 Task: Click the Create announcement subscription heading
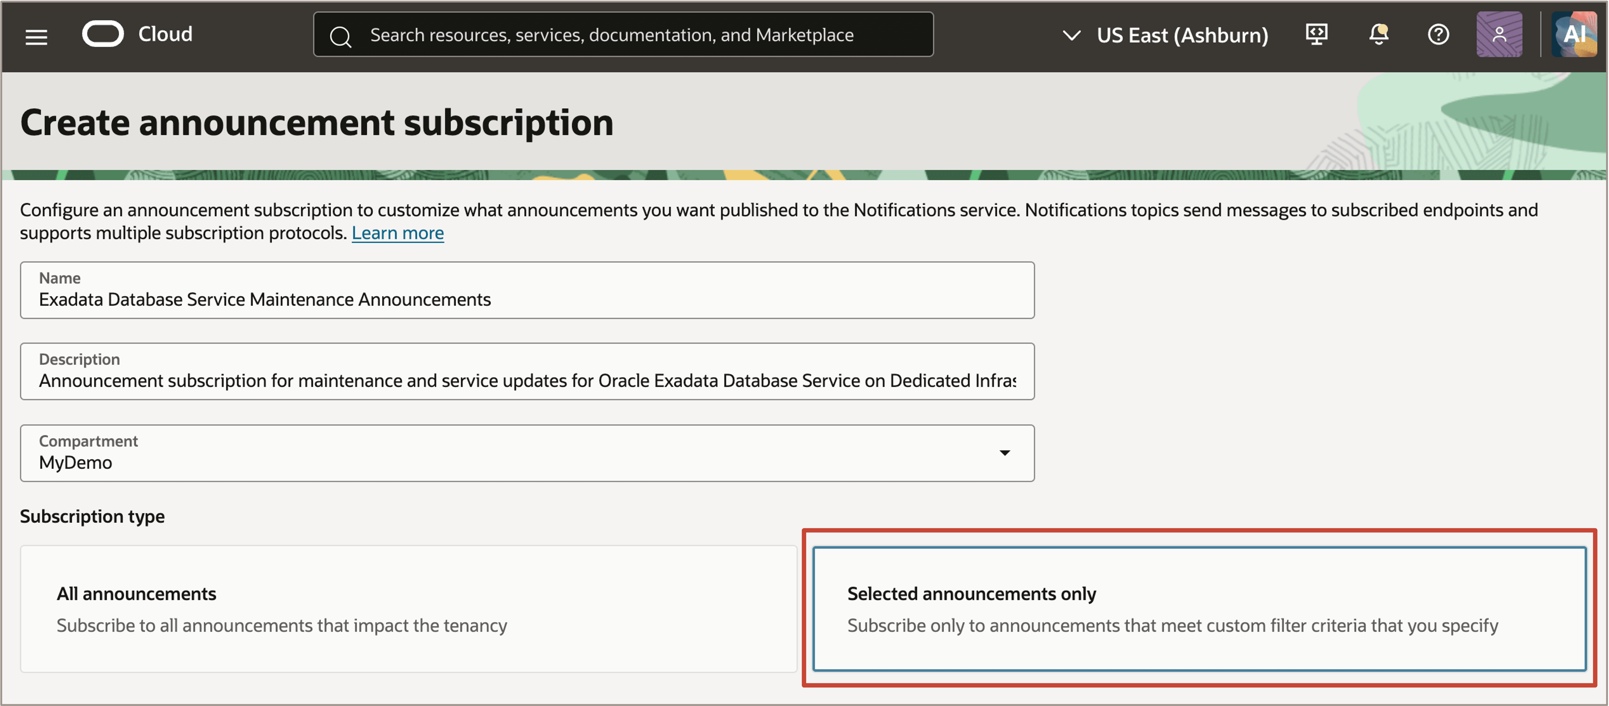pos(317,122)
